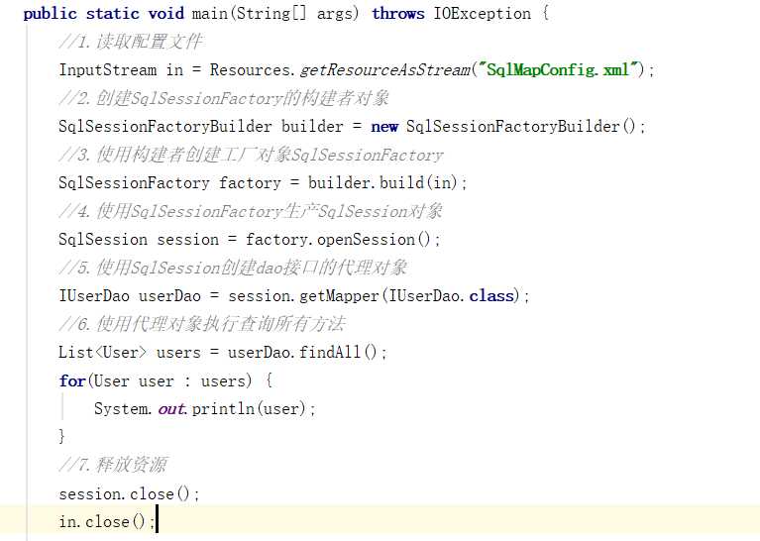Click the 'builder' variable declaration

point(312,127)
